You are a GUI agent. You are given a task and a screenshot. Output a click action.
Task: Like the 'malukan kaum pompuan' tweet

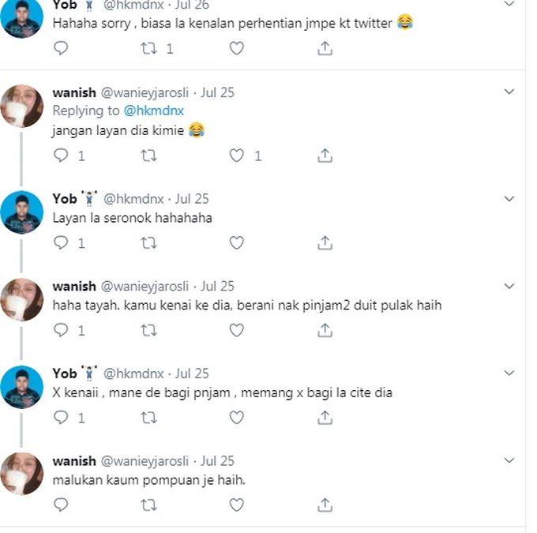(x=236, y=505)
